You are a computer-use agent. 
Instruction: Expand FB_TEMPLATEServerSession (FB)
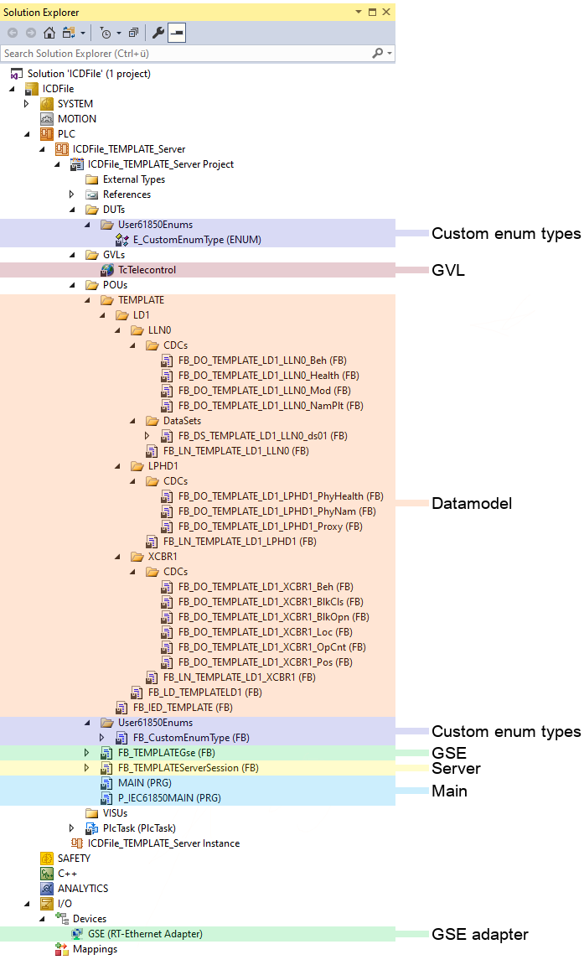(86, 767)
